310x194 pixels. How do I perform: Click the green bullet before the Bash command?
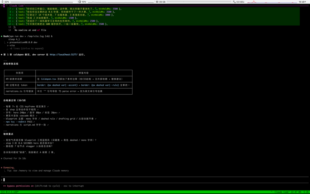(2, 36)
